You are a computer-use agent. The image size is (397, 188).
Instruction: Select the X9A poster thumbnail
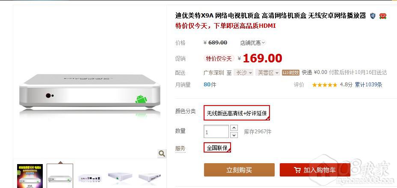click(x=30, y=176)
